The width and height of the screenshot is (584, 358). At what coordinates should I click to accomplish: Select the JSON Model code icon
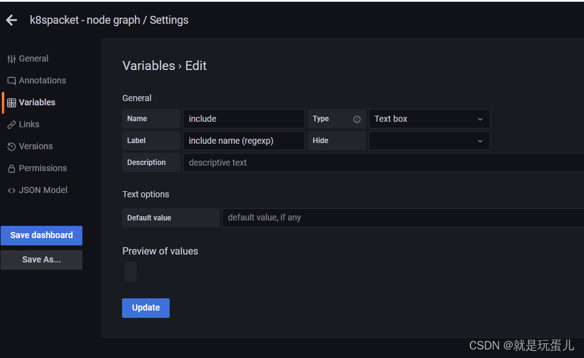click(x=11, y=190)
